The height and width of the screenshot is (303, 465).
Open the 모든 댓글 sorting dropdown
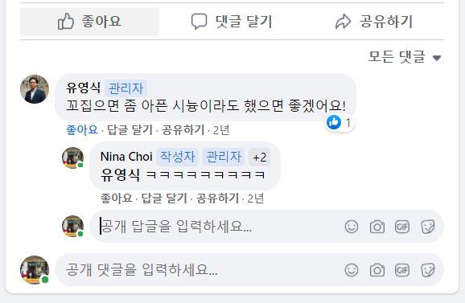click(405, 56)
